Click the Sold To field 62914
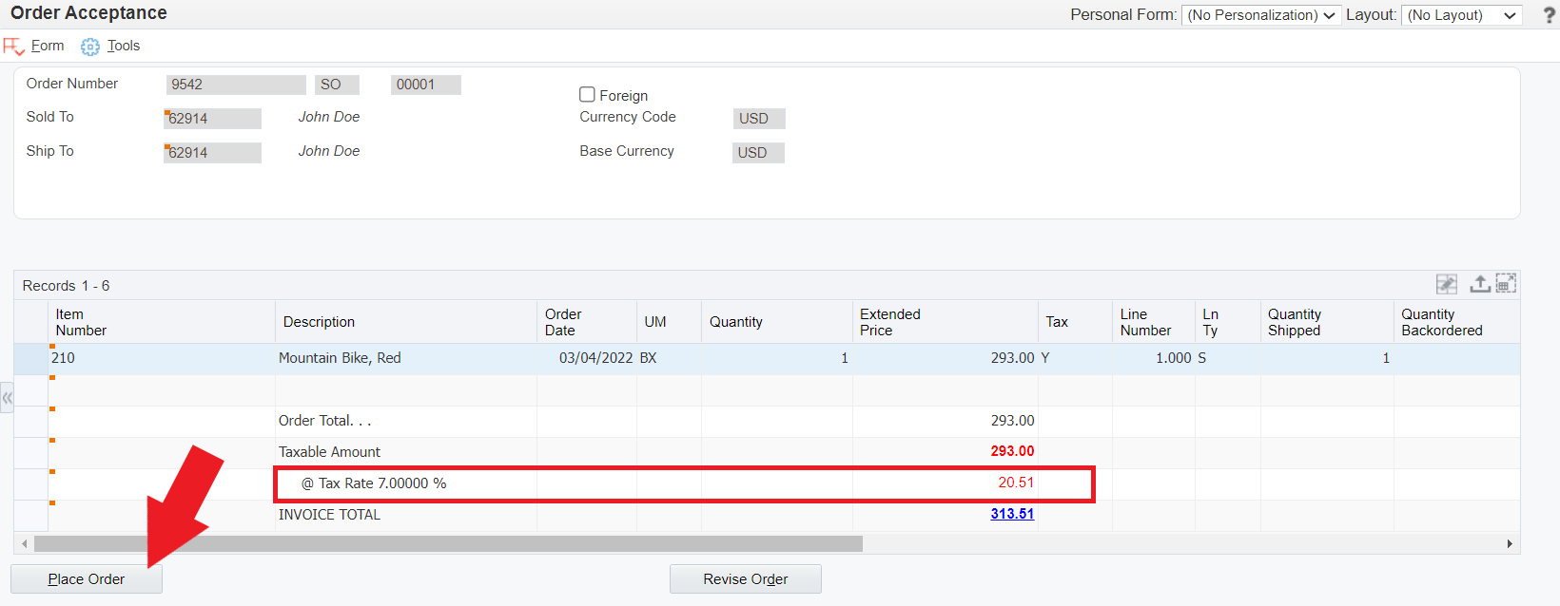 pos(212,119)
